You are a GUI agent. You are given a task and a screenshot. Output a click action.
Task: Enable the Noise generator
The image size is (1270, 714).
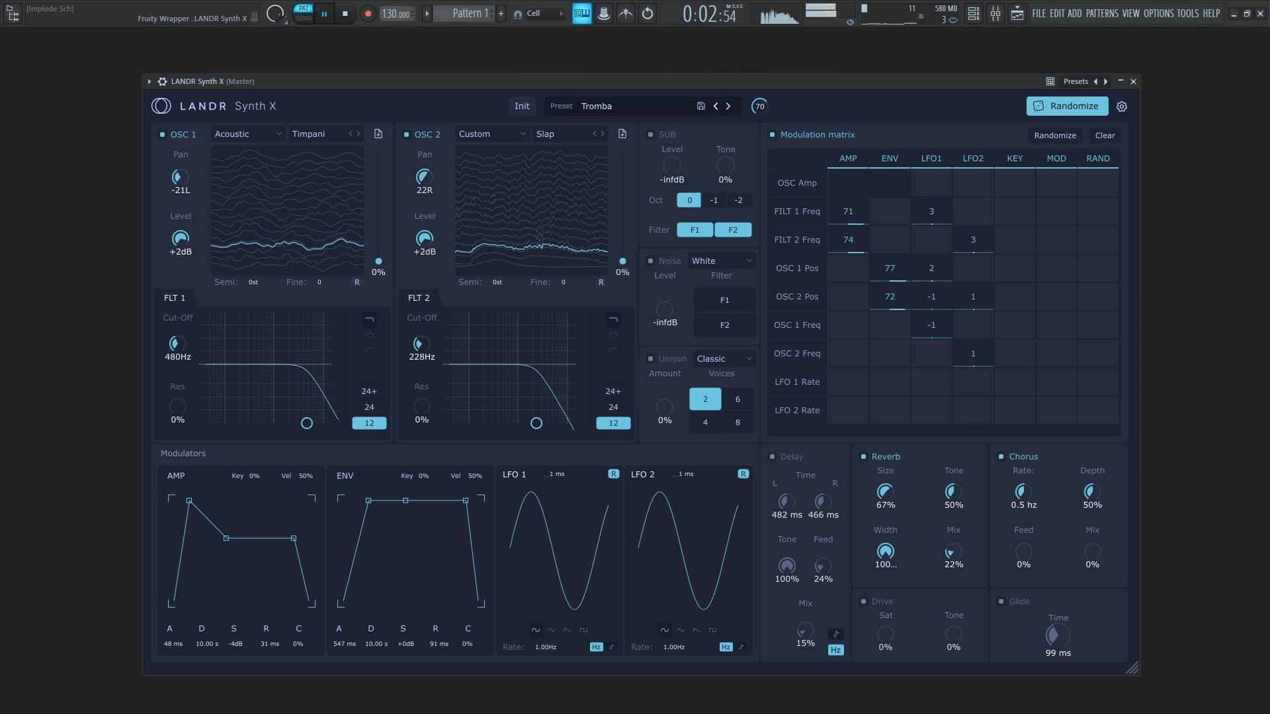tap(650, 261)
